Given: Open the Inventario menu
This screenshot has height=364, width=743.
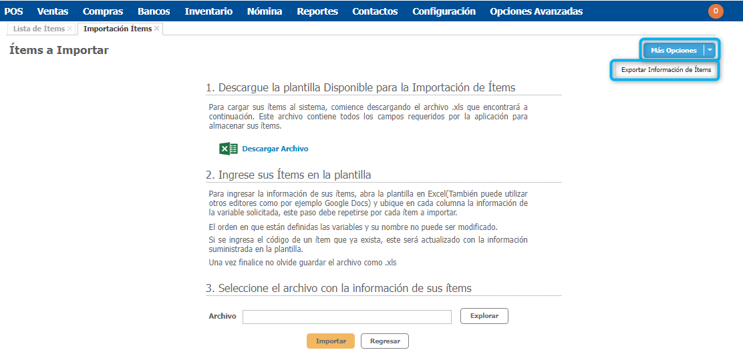Looking at the screenshot, I should click(x=208, y=11).
